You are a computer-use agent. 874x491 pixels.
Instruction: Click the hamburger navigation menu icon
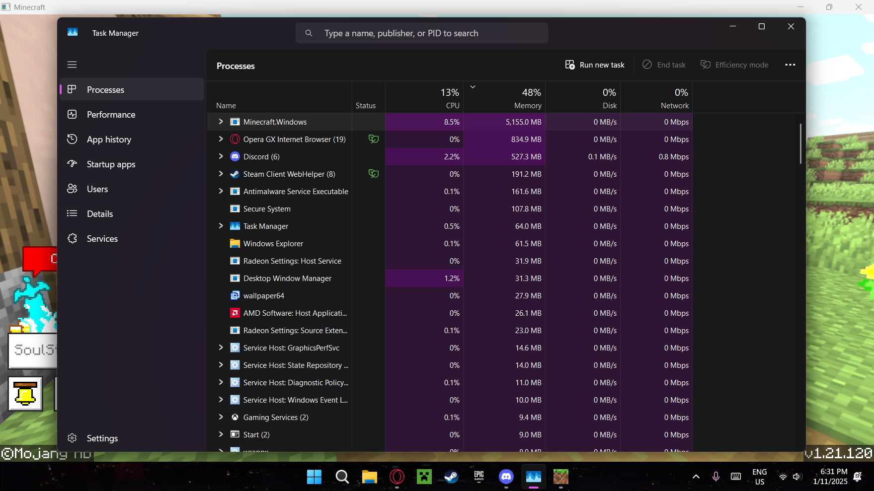pyautogui.click(x=72, y=65)
